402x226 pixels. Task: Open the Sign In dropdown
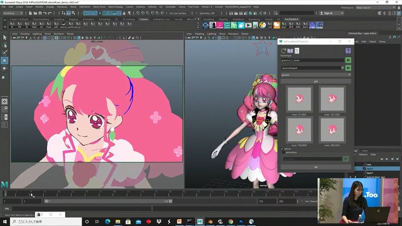coord(332,13)
